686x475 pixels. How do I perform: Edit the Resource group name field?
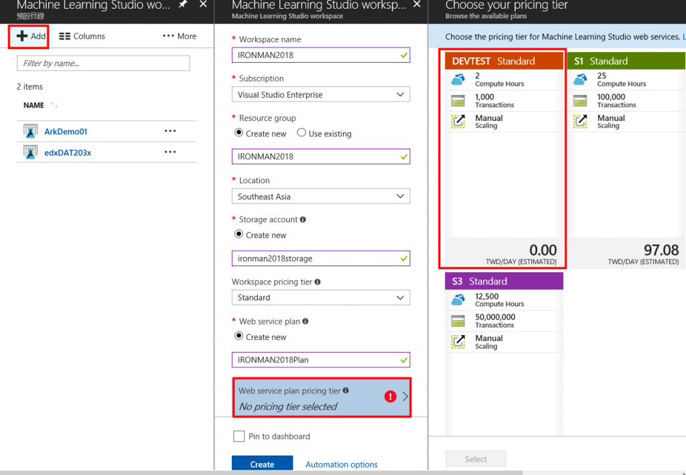point(321,157)
